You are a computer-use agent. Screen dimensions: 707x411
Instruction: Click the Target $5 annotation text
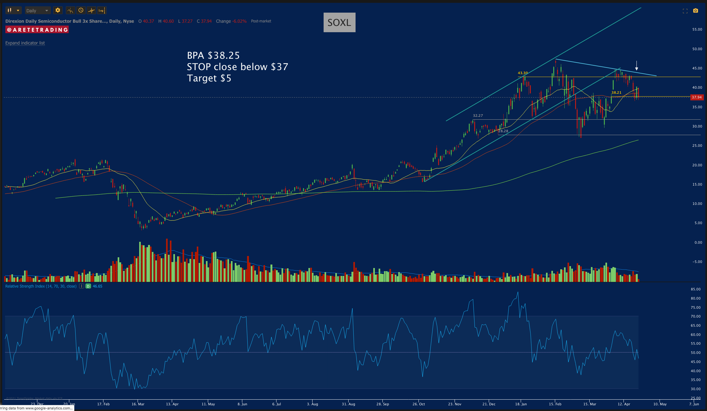pos(209,78)
